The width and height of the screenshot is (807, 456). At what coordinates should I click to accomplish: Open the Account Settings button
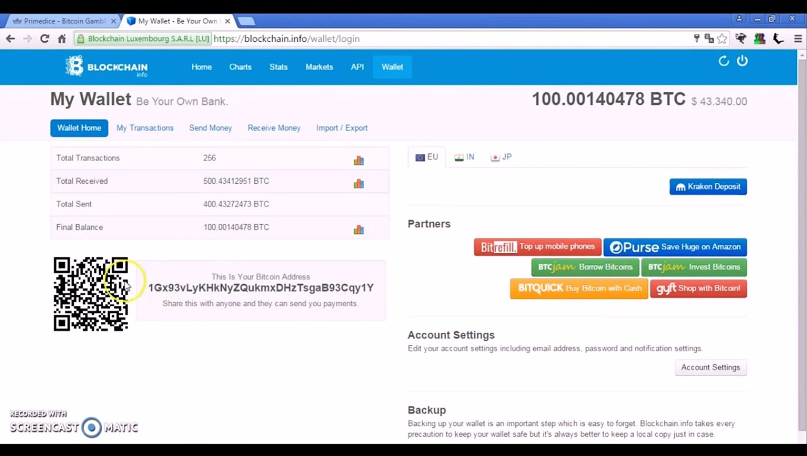pos(710,367)
